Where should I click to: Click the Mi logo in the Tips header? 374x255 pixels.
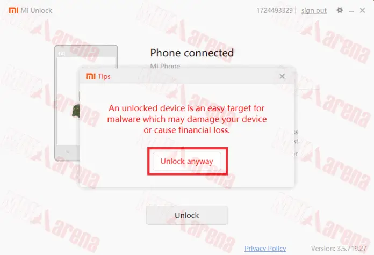pyautogui.click(x=91, y=76)
